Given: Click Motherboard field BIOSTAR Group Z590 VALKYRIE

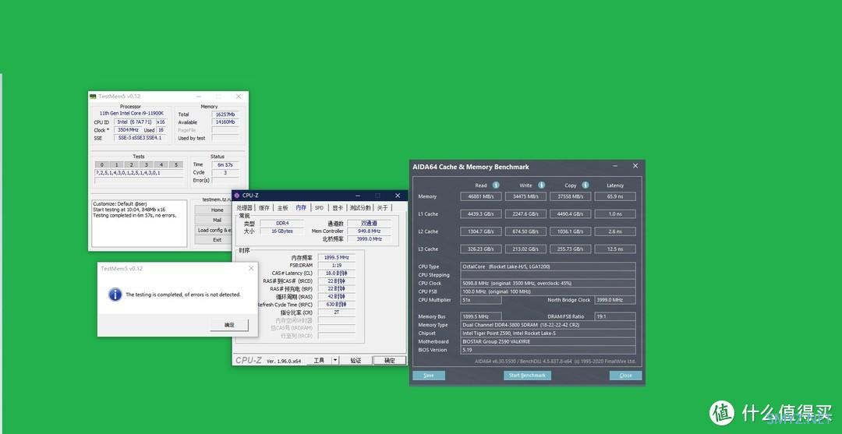Looking at the screenshot, I should tap(548, 342).
